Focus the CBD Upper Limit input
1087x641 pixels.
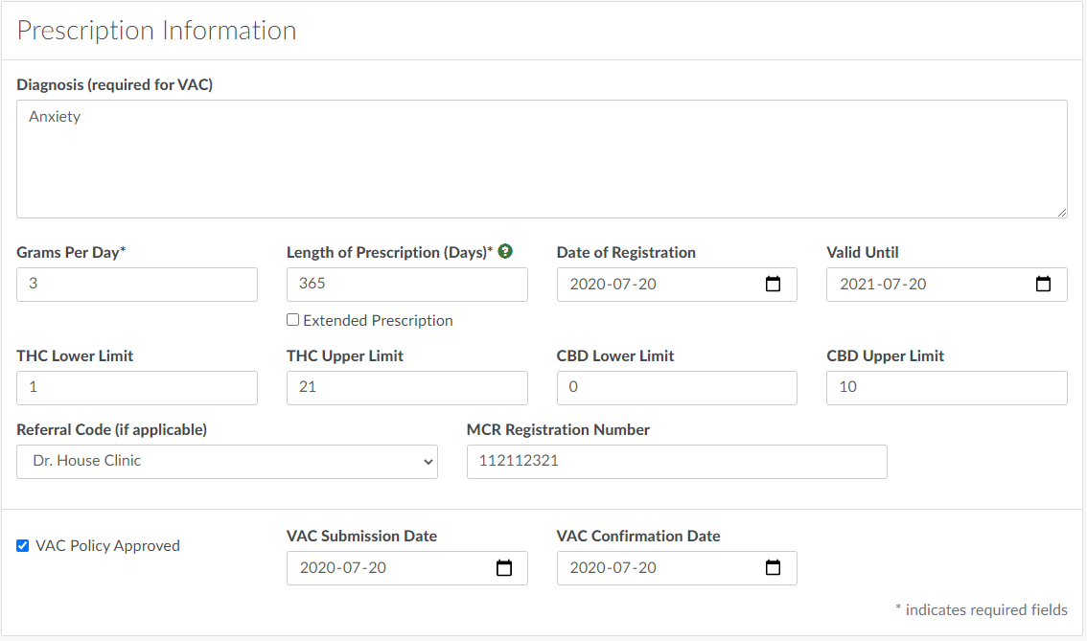[x=946, y=388]
